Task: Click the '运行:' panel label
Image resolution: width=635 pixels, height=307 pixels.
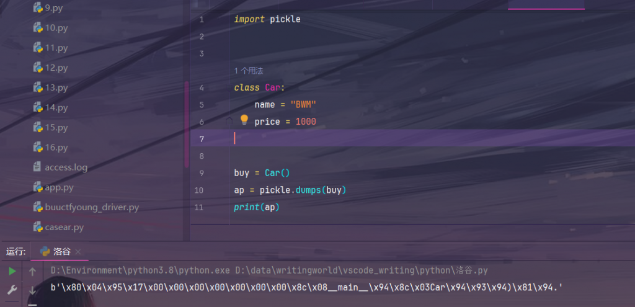Action: (x=16, y=252)
